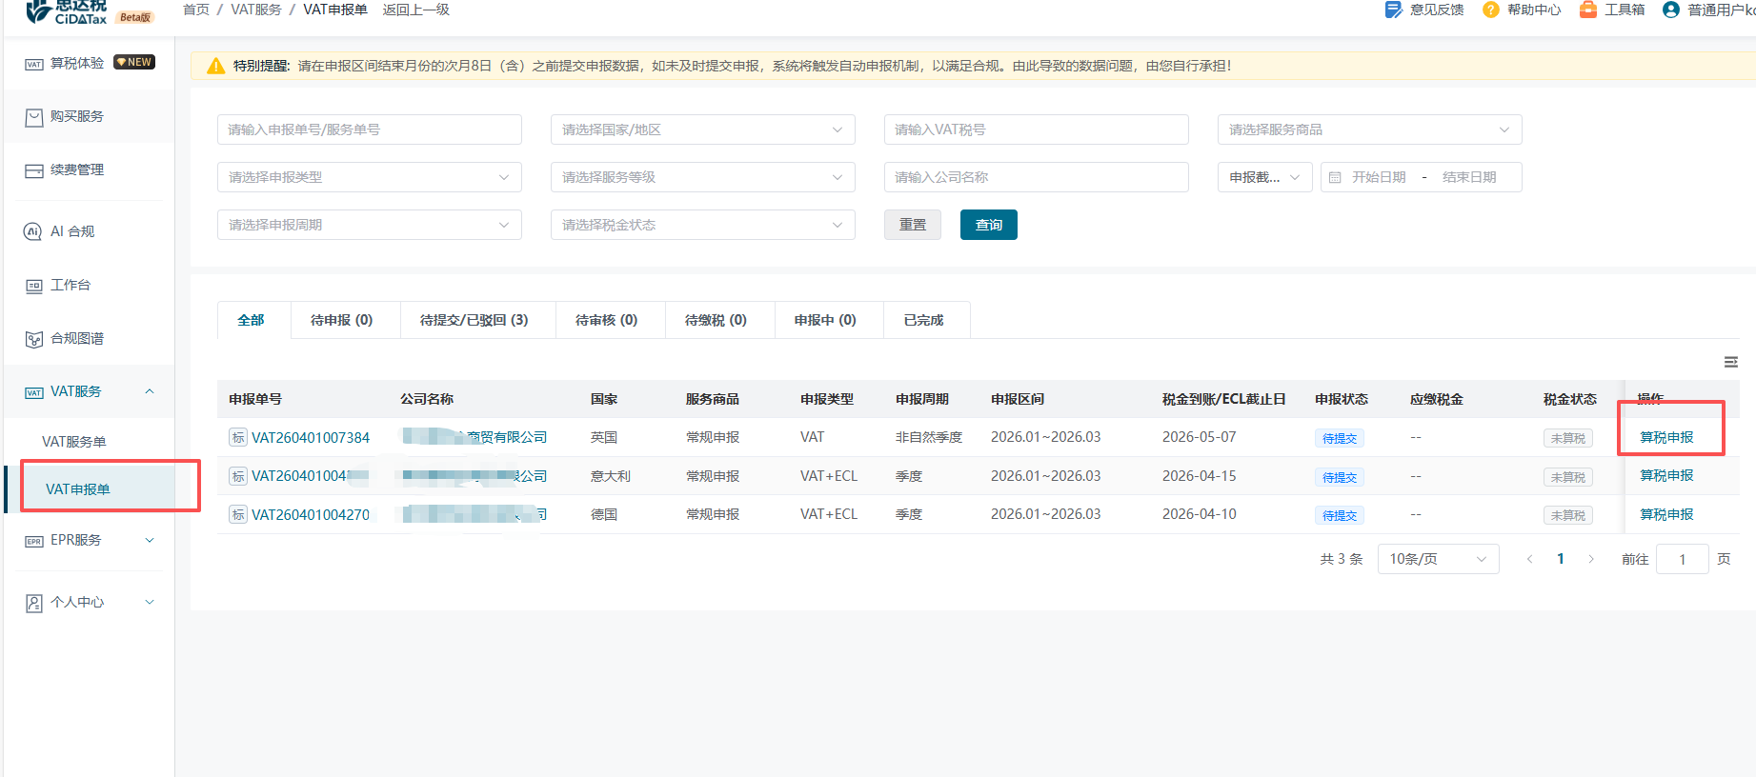Viewport: 1756px width, 777px height.
Task: Collapse the VAT服务 sidebar menu
Action: pos(89,391)
